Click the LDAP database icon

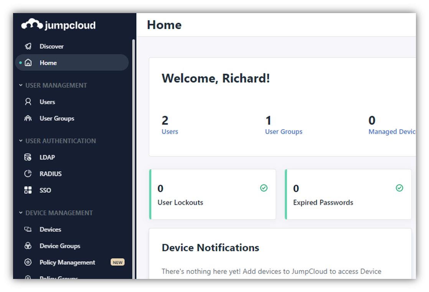click(28, 157)
